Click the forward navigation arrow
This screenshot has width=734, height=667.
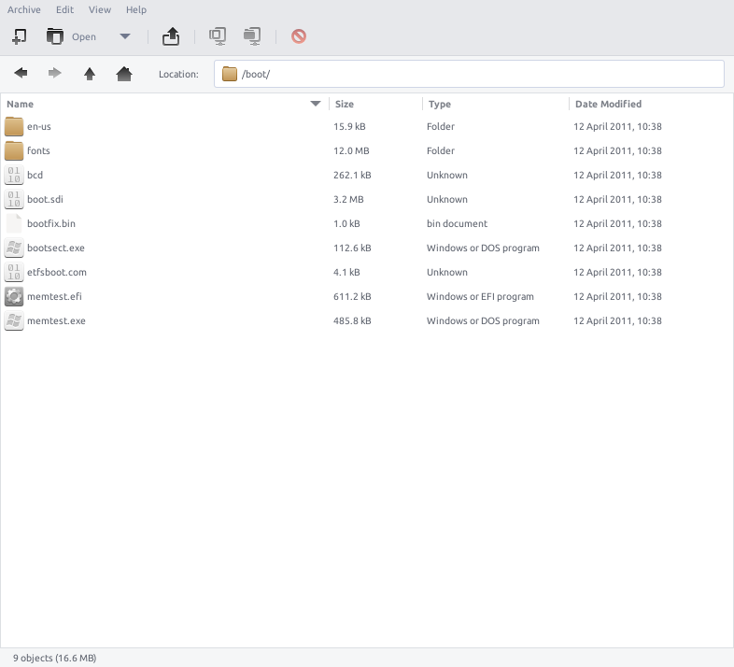(55, 74)
